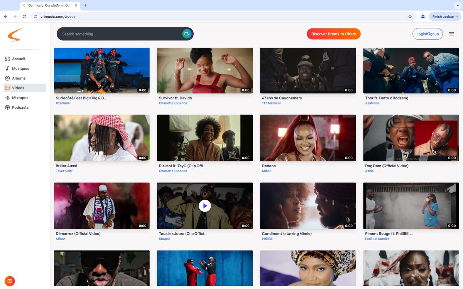Image resolution: width=463 pixels, height=289 pixels.
Task: Click Login/Signup button
Action: (x=428, y=34)
